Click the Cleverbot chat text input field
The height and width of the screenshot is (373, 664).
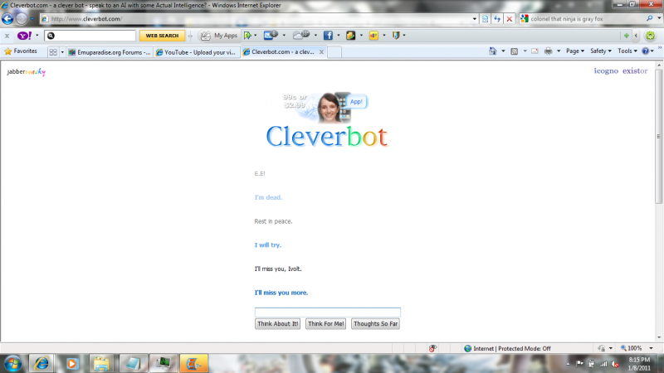(327, 312)
